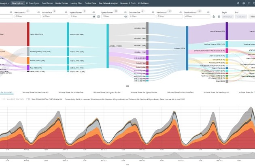The width and height of the screenshot is (255, 167).
Task: Click the Unknown [100%] nexthop node
Action: 187,48
